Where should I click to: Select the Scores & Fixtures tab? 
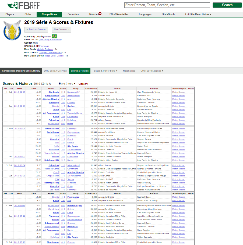pos(80,71)
